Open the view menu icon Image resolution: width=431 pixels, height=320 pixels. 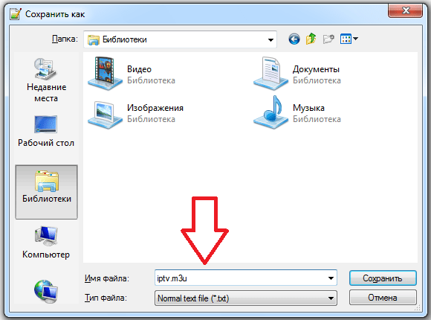tap(349, 39)
